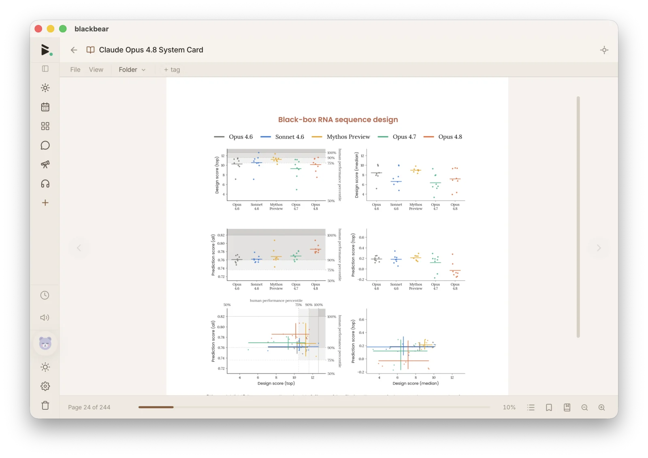648x458 pixels.
Task: Open the trash bin
Action: pos(45,405)
